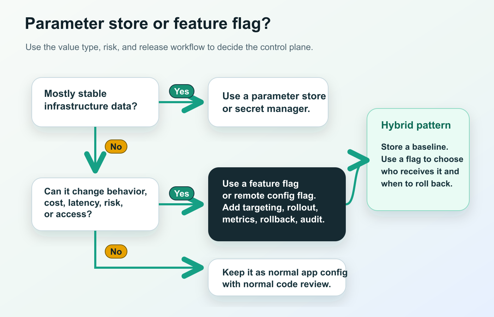
Task: Select 'Use a parameter store or secret manager' box
Action: [268, 102]
